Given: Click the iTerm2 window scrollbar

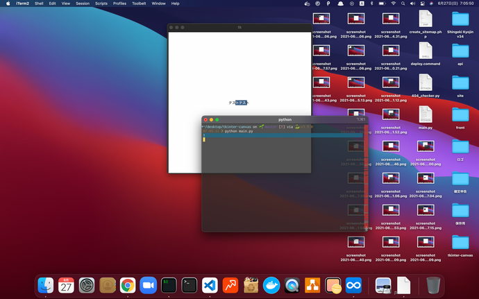Looking at the screenshot, I should [x=366, y=177].
